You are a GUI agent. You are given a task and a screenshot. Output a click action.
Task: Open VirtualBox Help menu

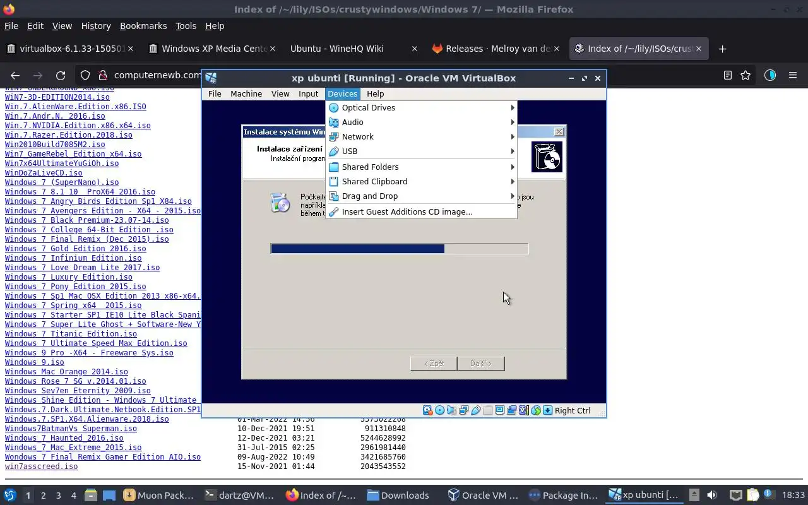pos(375,93)
